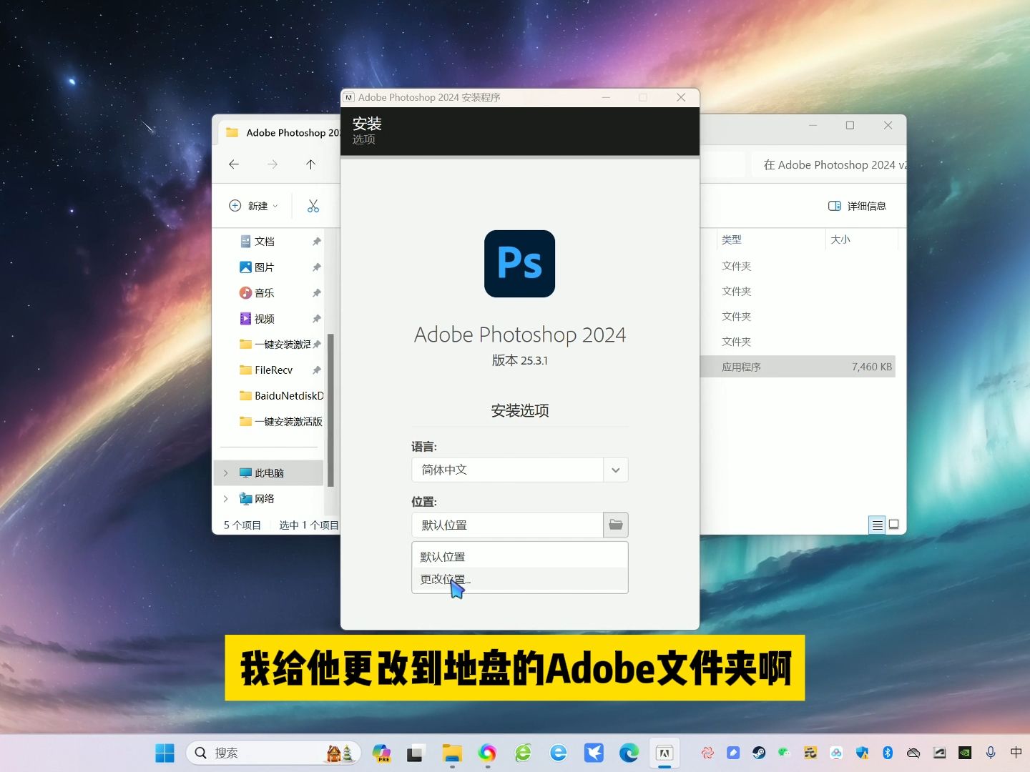Go back in the Explorer window

(234, 164)
